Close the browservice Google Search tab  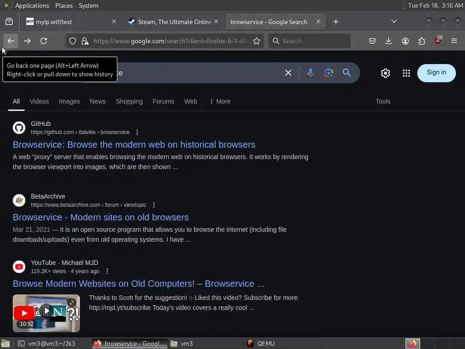pos(318,21)
